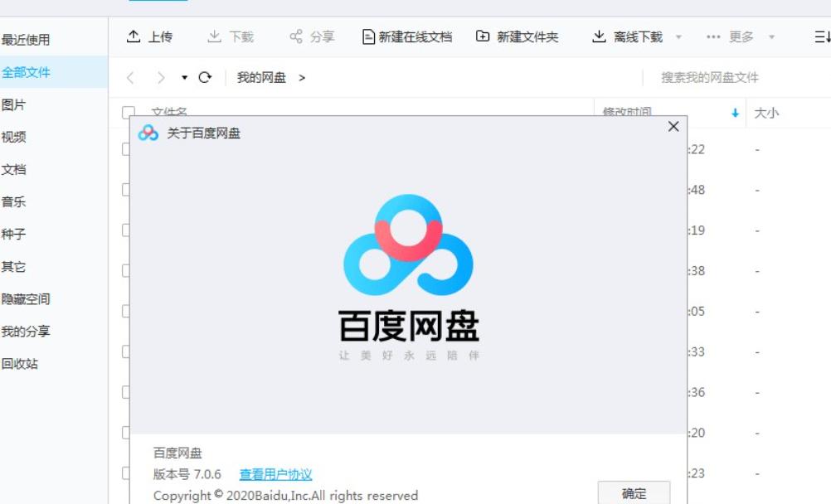Tick the select-all files checkbox
Image resolution: width=831 pixels, height=504 pixels.
pyautogui.click(x=129, y=111)
